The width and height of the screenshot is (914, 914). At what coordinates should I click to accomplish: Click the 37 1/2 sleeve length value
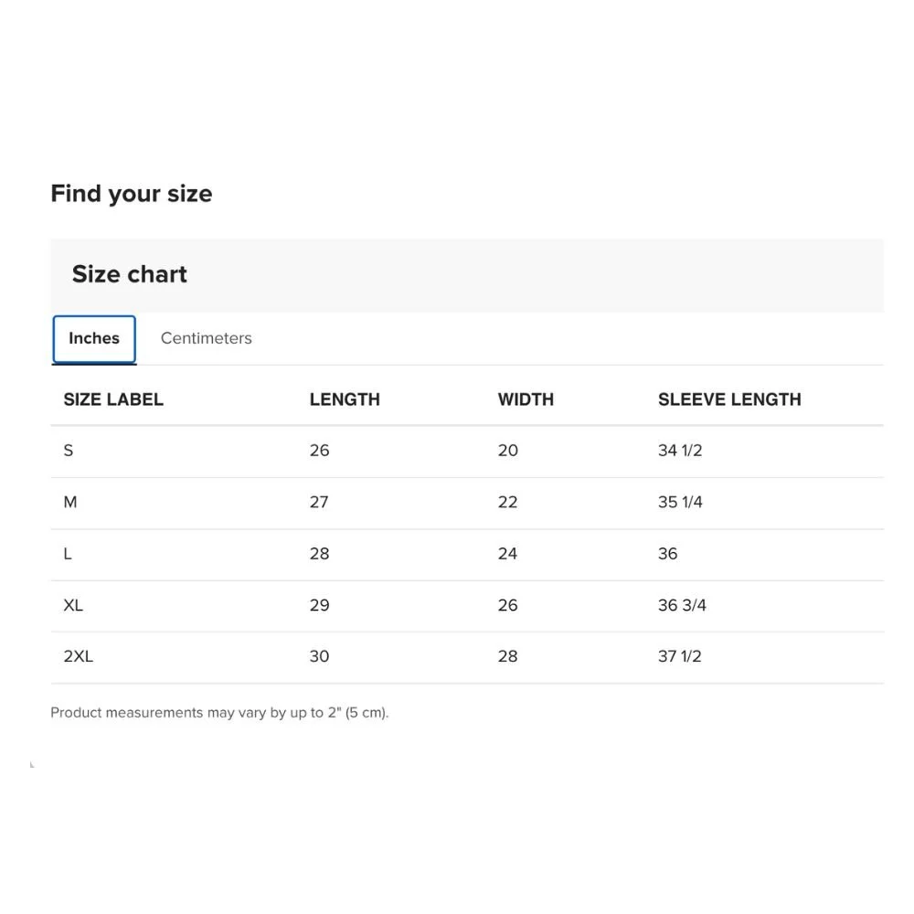point(680,656)
